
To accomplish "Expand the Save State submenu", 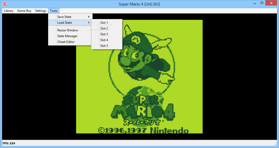I will 70,17.
